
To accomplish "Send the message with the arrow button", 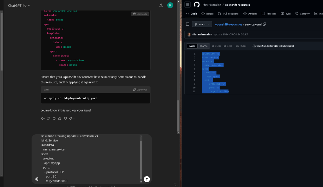I will (x=147, y=179).
